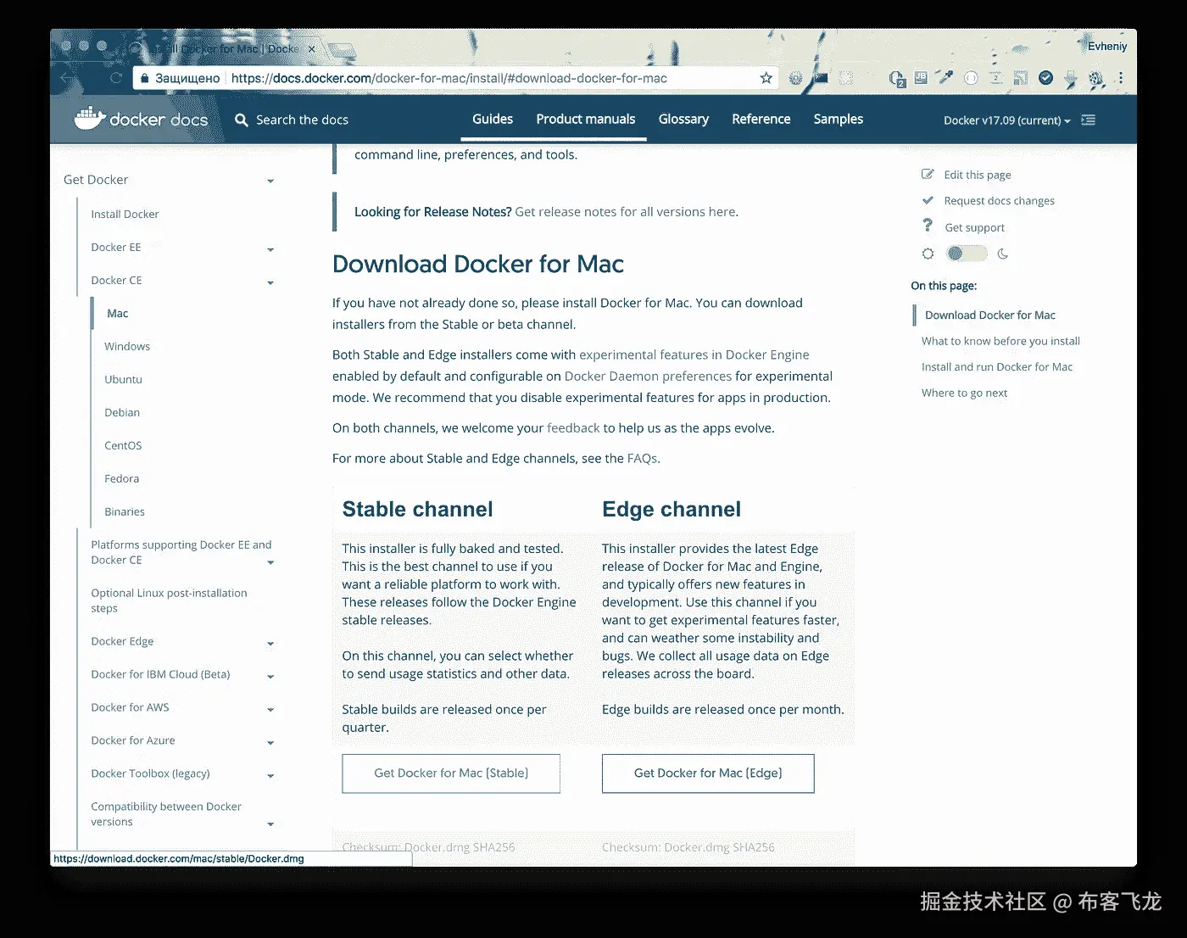
Task: Click the gear extension icon near star
Action: pyautogui.click(x=795, y=78)
